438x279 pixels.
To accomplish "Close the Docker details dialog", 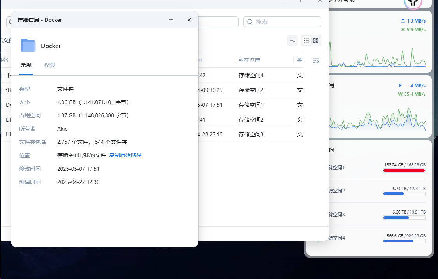I will tap(189, 20).
